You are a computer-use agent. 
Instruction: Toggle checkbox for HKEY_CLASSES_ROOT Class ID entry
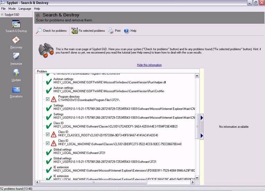point(48,134)
